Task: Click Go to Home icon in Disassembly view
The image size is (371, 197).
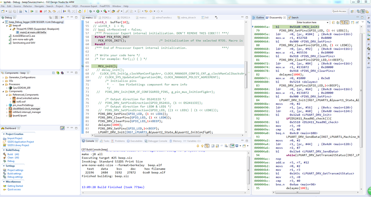Action: (x=338, y=23)
